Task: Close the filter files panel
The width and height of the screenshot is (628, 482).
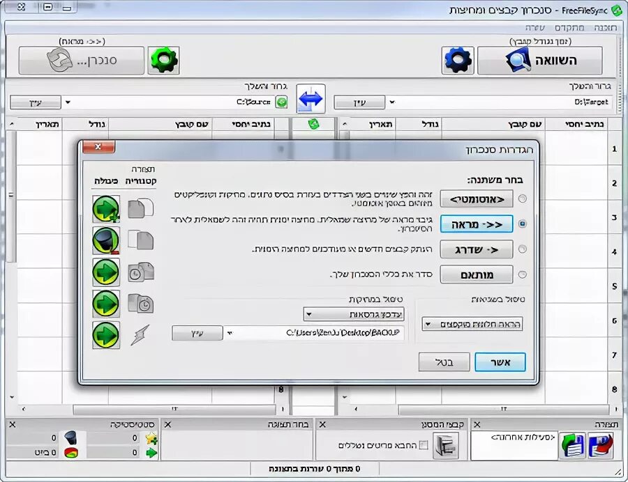Action: [x=322, y=424]
